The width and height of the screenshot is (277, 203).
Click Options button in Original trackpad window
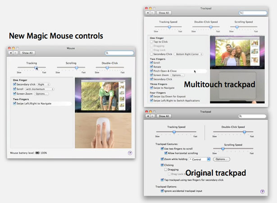pyautogui.click(x=222, y=159)
